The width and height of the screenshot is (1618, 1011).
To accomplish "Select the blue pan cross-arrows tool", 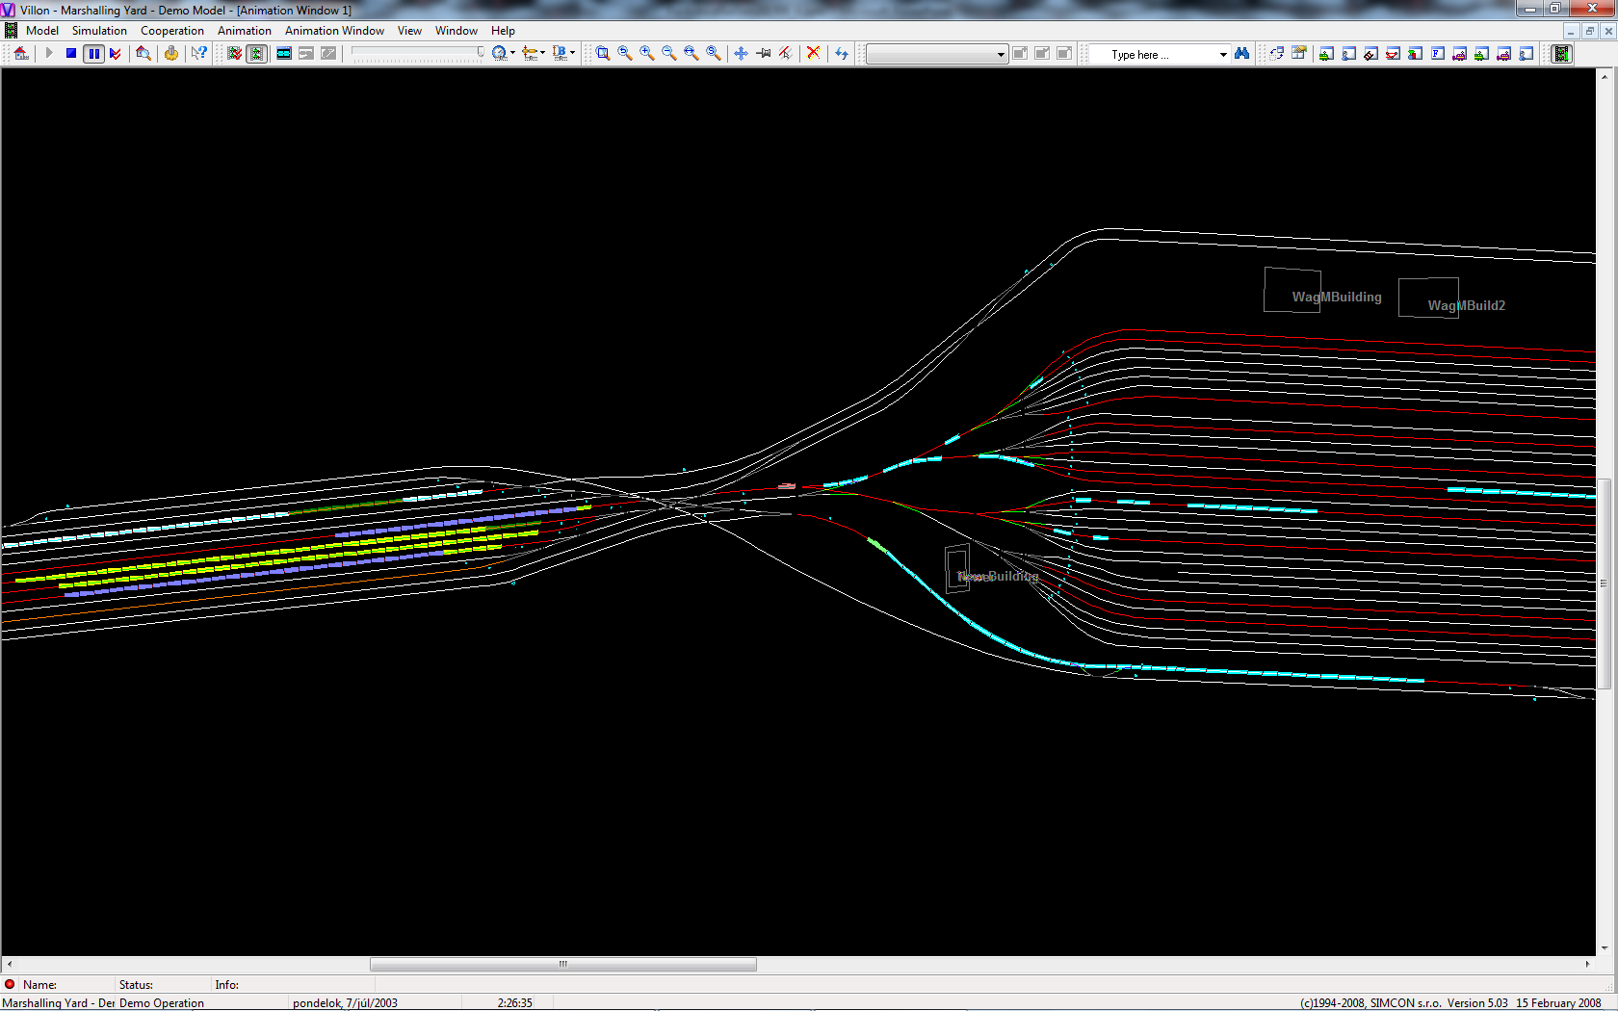I will click(741, 54).
